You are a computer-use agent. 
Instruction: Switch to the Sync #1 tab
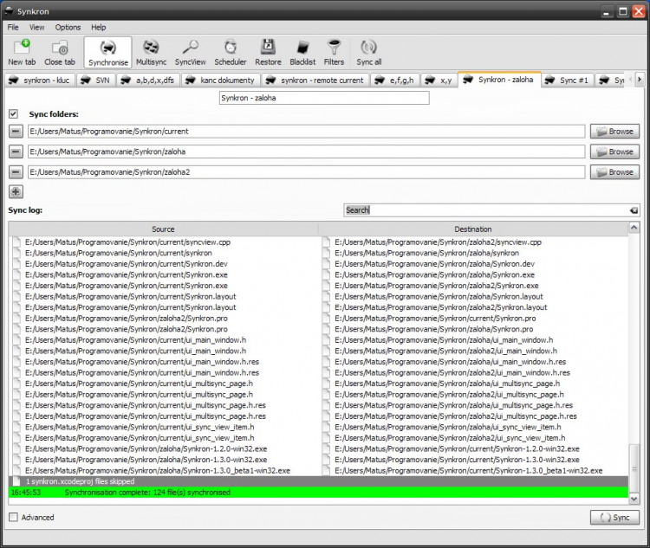click(x=568, y=81)
